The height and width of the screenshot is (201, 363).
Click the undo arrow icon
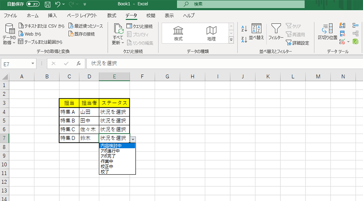[58, 4]
